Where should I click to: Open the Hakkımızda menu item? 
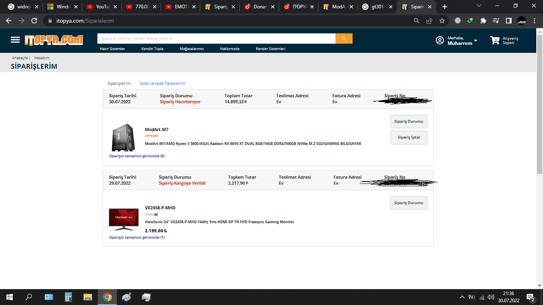(230, 49)
